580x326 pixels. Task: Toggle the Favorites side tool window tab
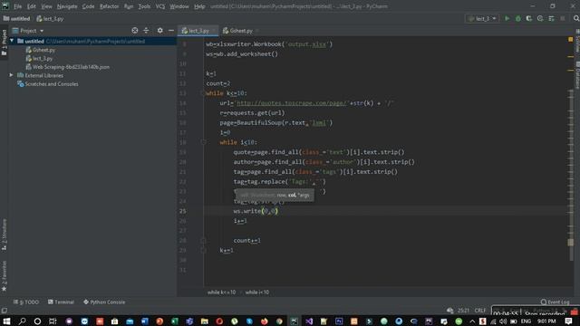[4, 276]
